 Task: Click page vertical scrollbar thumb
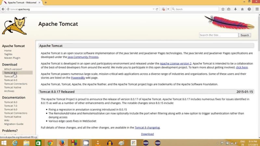(259, 33)
